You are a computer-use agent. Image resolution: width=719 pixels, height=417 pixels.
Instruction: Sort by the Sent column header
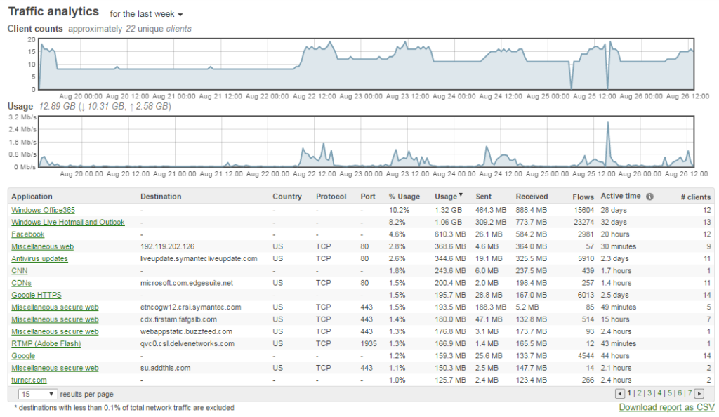[483, 197]
